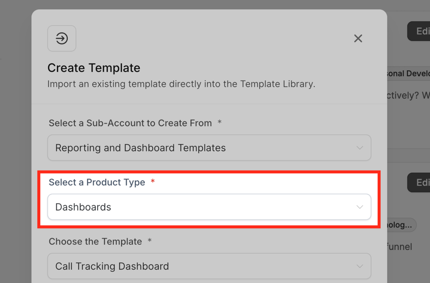Click the truncated tag ending in "olog..."
This screenshot has width=430, height=283.
400,225
